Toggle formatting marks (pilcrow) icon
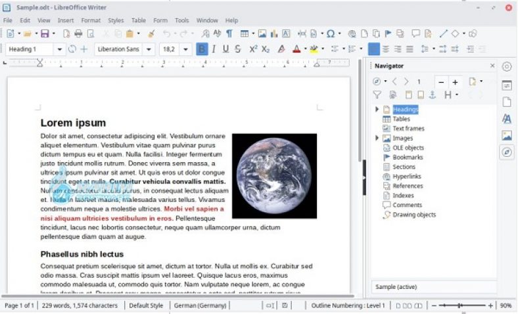 229,34
